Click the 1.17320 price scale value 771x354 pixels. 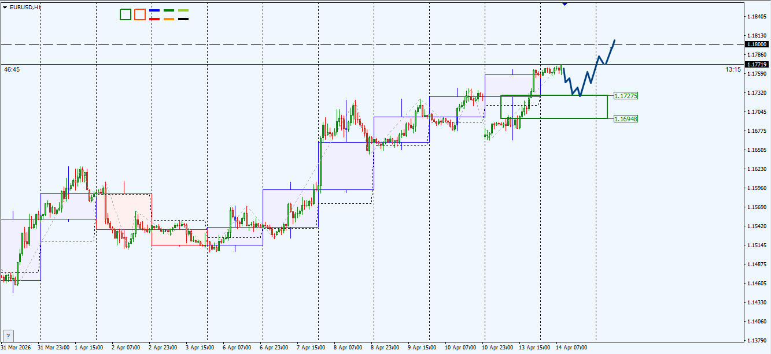(757, 92)
